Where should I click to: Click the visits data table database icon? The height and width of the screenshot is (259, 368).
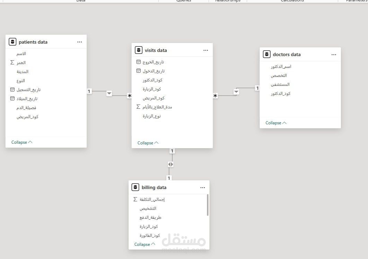pos(139,50)
